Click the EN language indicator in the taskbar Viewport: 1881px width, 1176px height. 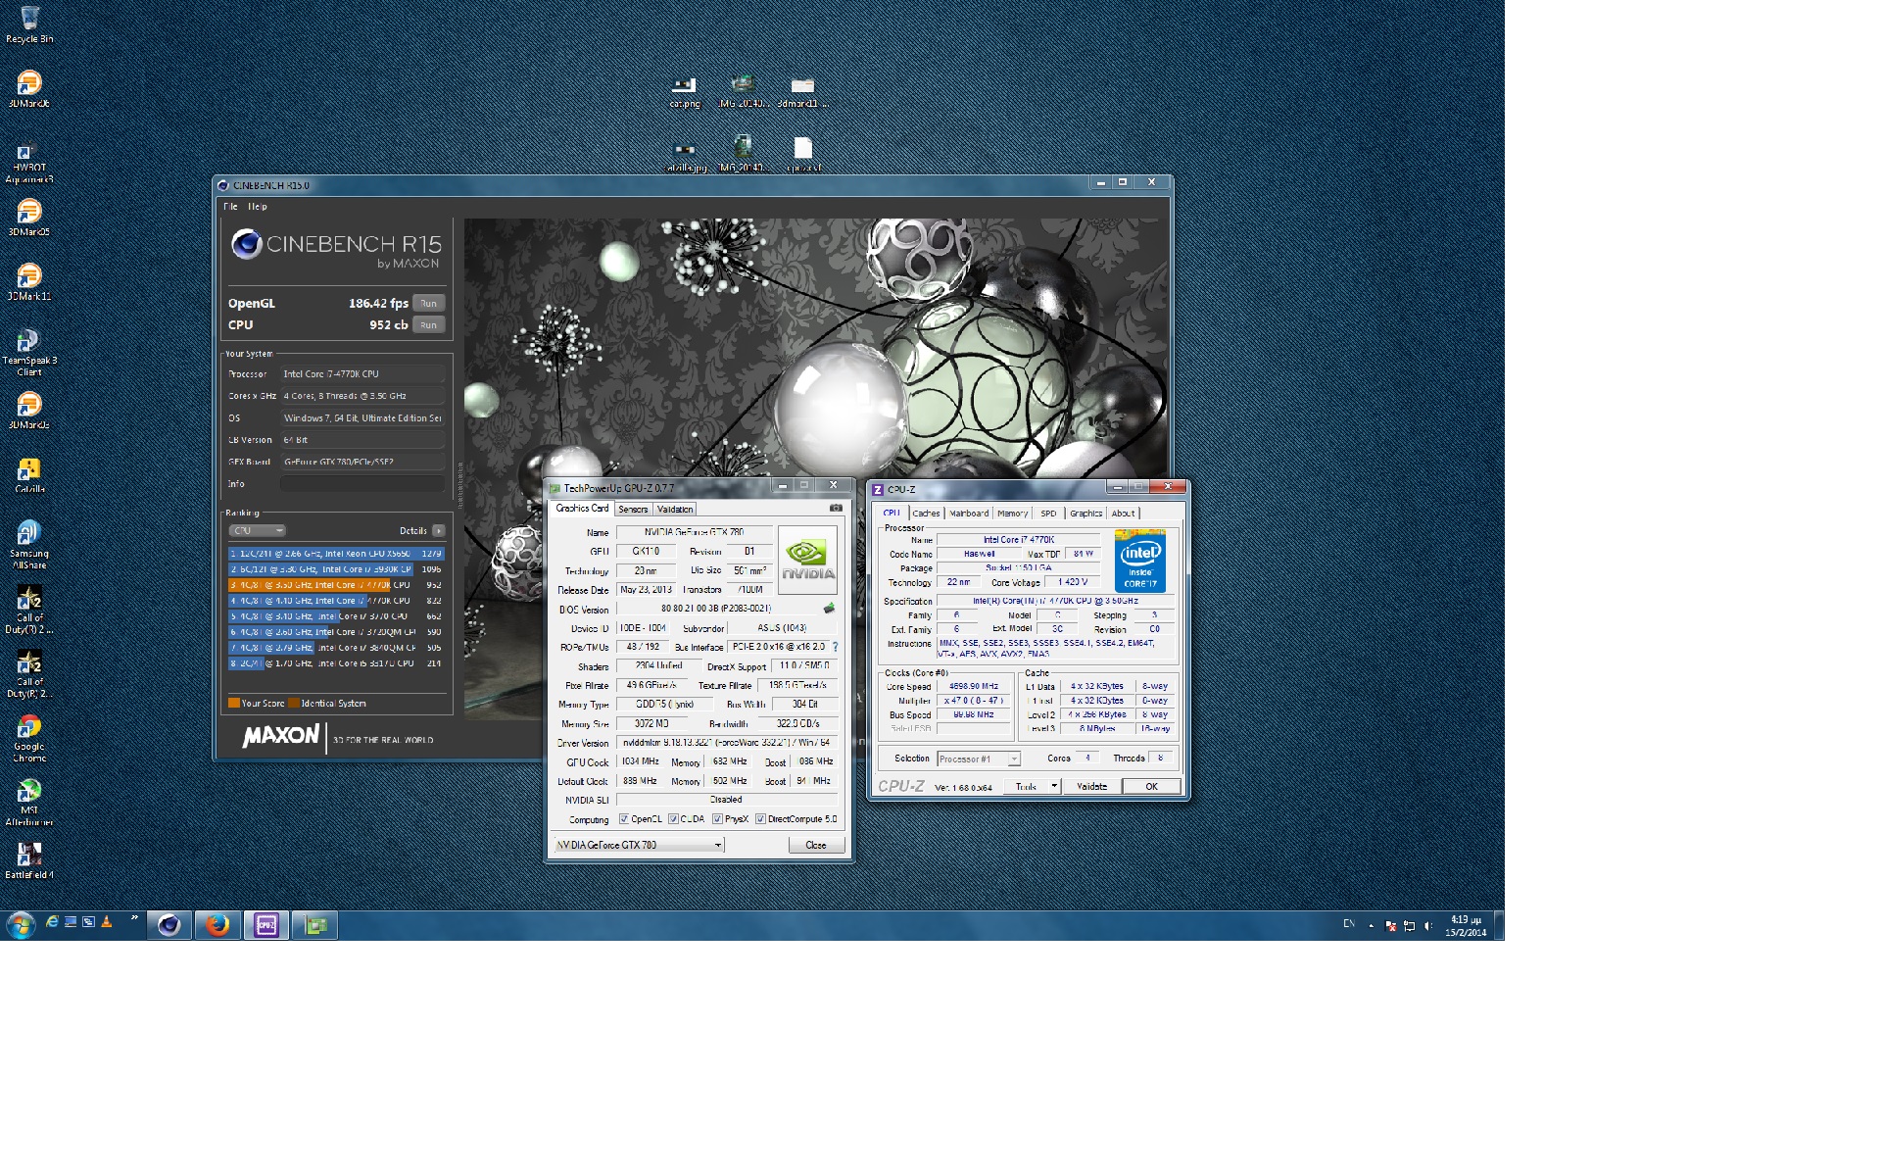click(x=1349, y=924)
